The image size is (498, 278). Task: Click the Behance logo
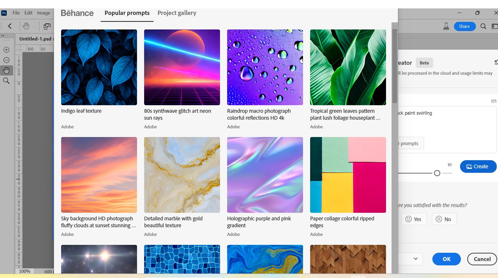77,13
